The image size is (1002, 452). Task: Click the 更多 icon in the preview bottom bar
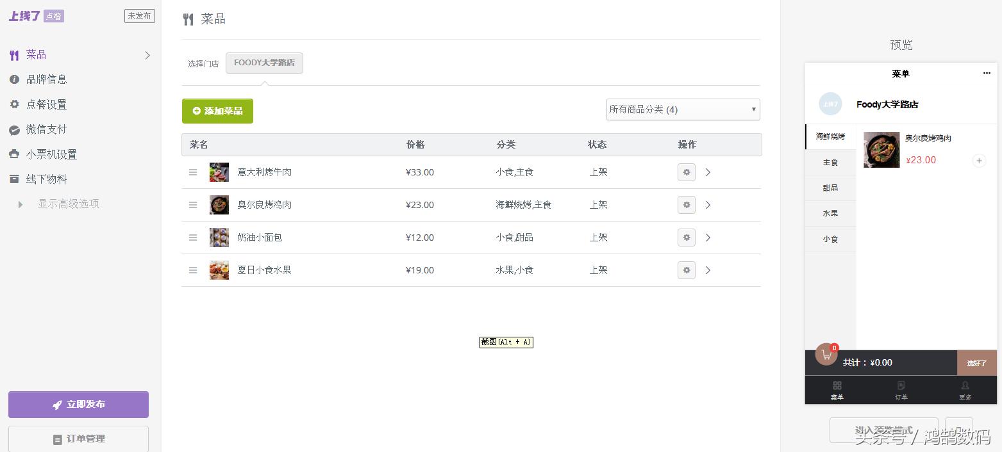(965, 386)
